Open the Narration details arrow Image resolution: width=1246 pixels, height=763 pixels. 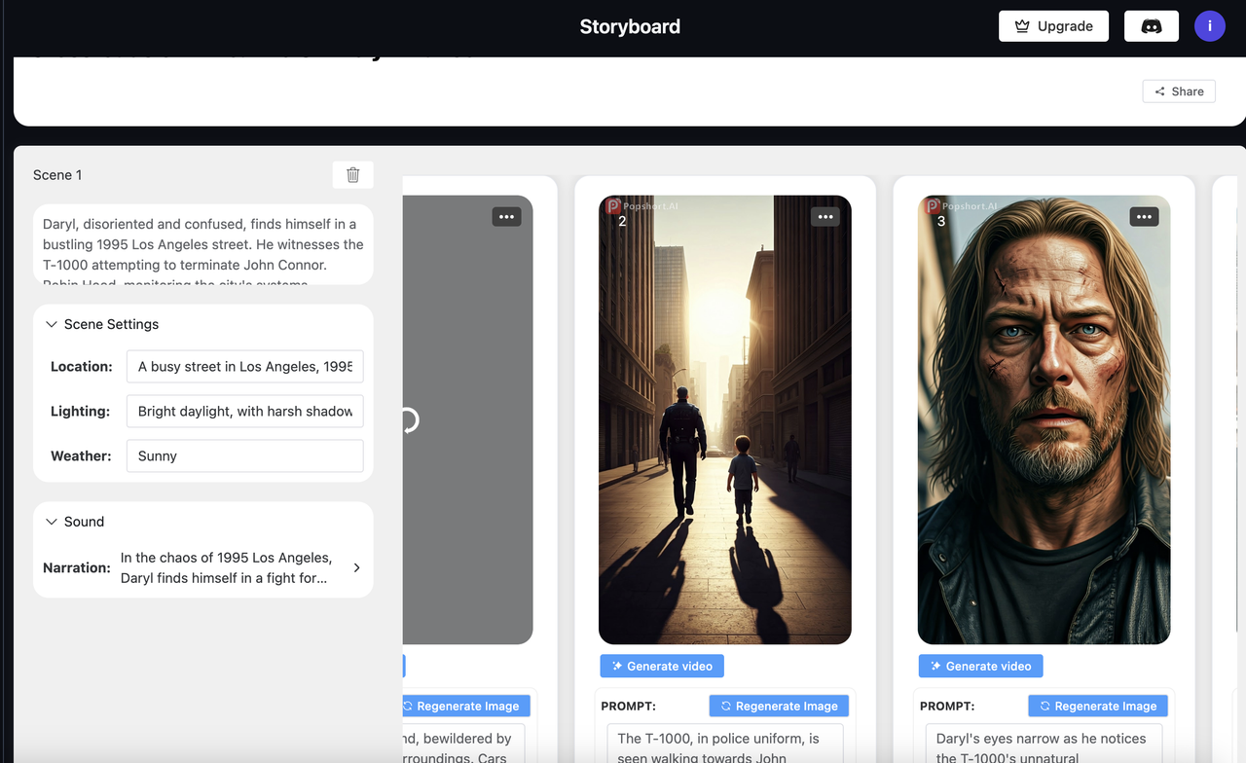(x=356, y=567)
